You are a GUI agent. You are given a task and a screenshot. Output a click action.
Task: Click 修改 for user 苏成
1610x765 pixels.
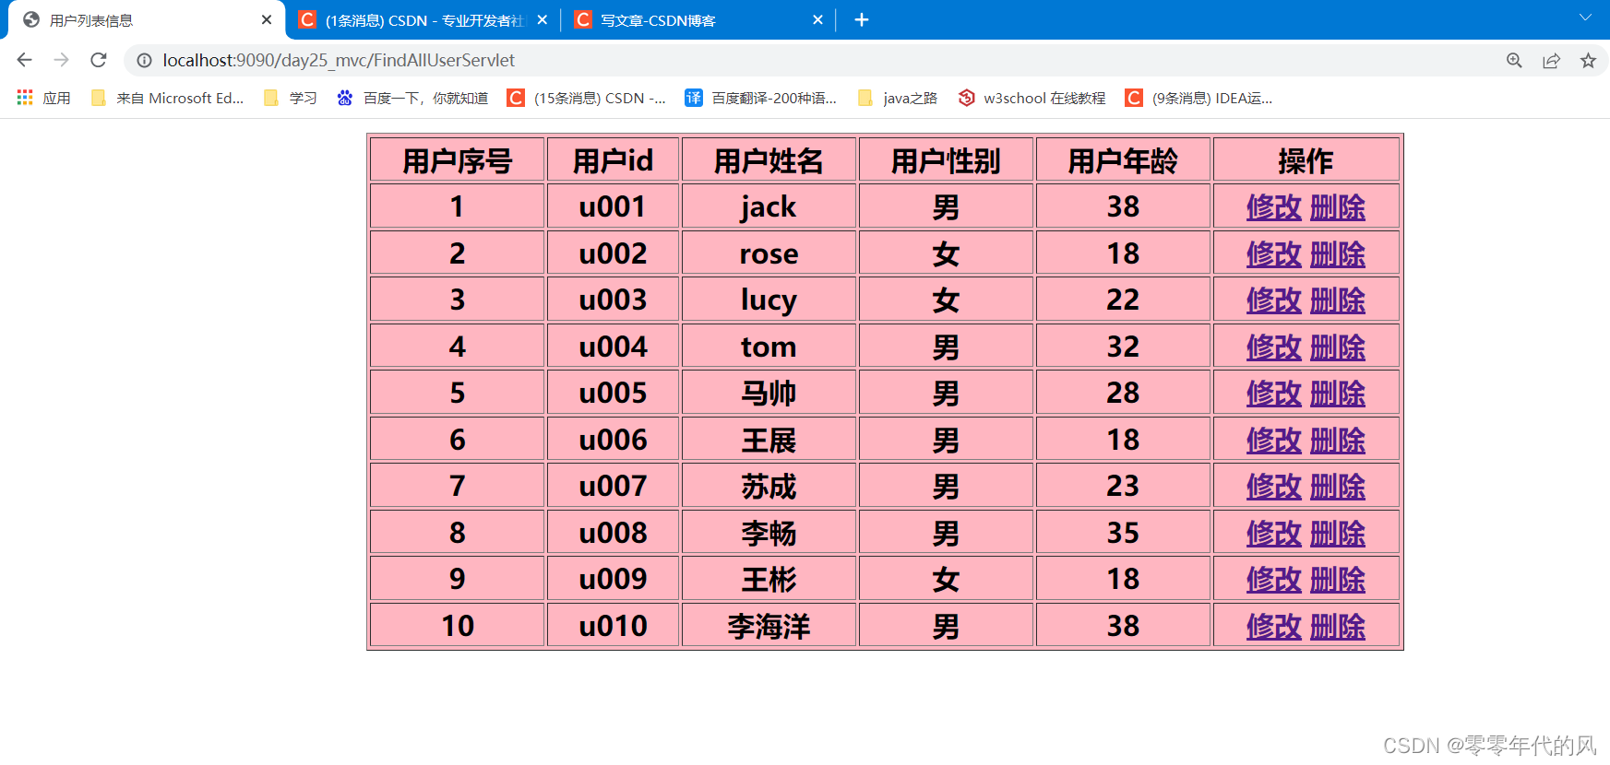(x=1273, y=487)
